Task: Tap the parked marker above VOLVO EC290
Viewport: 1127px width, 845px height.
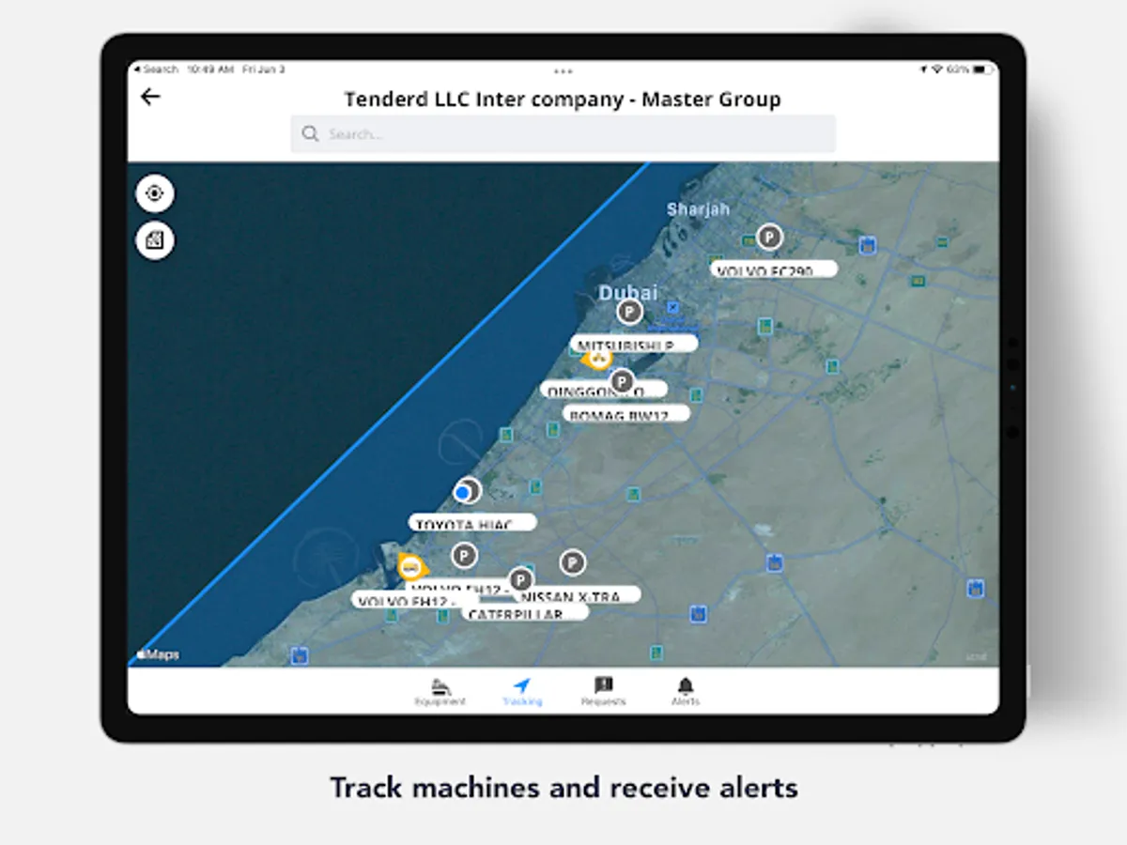Action: click(770, 237)
